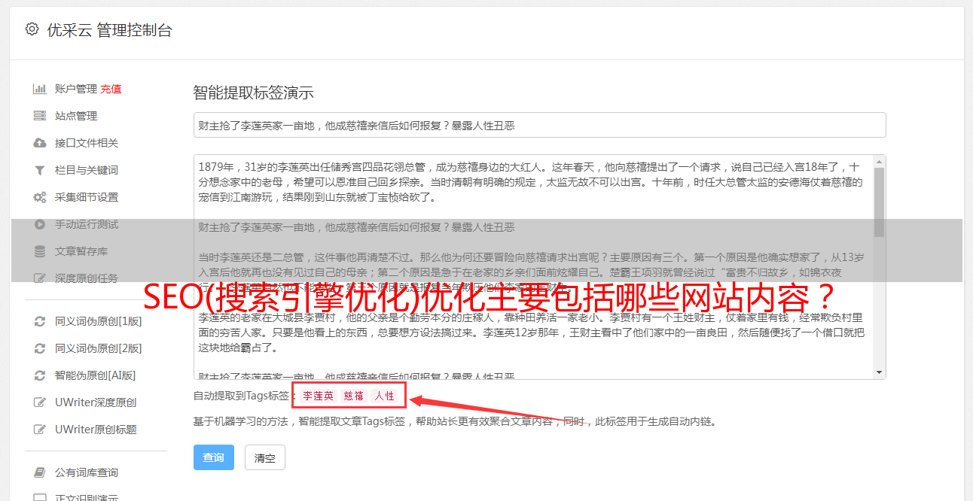The image size is (973, 501).
Task: Click the refresh icon beside 同义词伪原创[1版]
Action: pos(39,321)
